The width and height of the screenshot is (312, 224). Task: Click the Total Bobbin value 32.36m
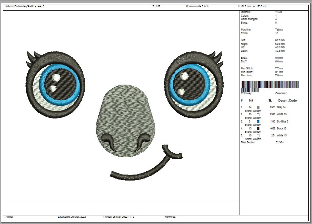coord(280,142)
